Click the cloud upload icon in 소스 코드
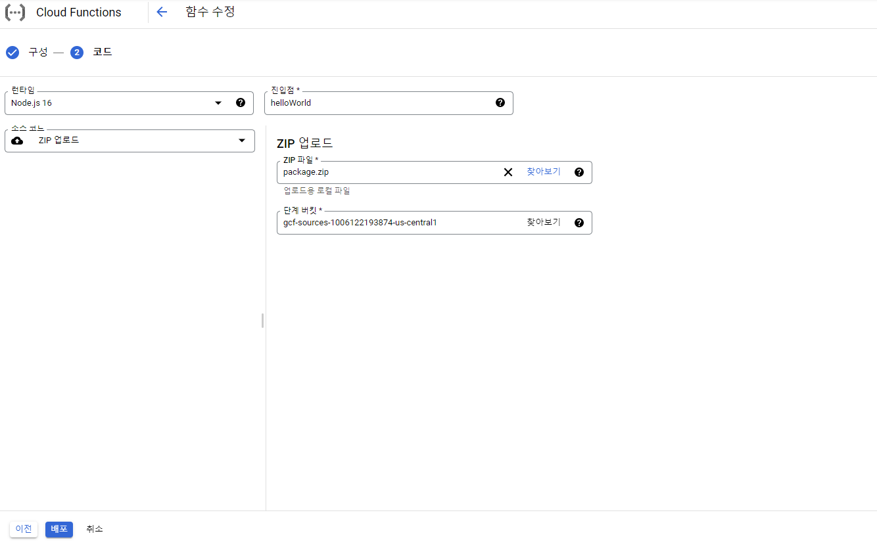 (18, 141)
